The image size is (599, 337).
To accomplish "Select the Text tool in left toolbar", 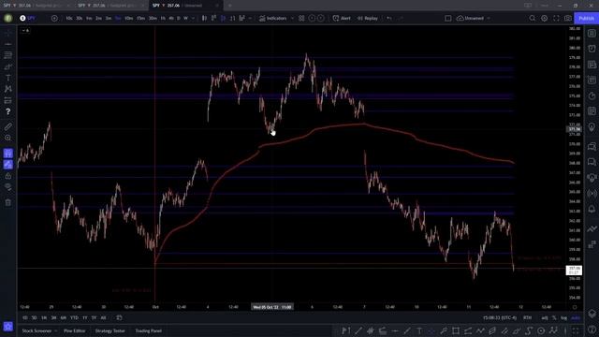I will tap(8, 78).
